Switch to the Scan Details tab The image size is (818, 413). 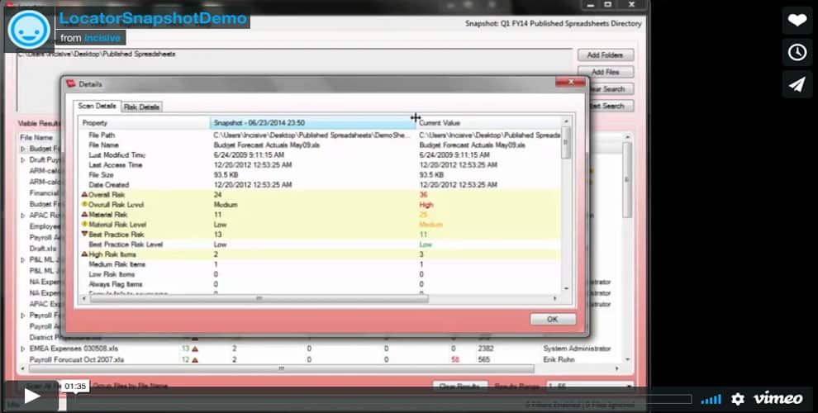pos(97,106)
